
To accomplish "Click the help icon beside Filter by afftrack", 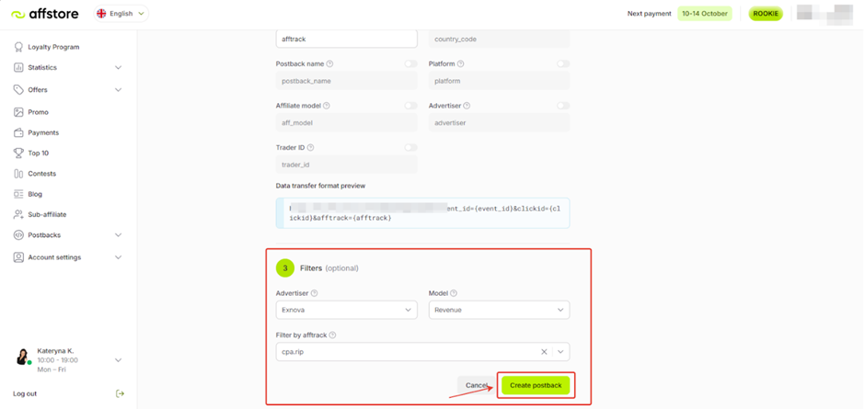I will [x=333, y=335].
